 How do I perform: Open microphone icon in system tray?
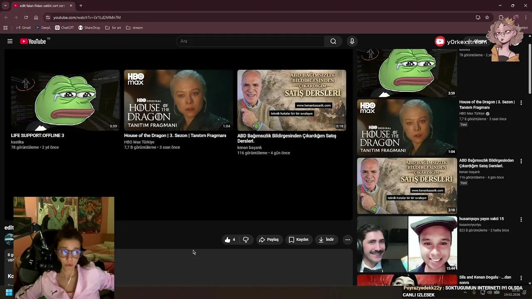coord(473,292)
